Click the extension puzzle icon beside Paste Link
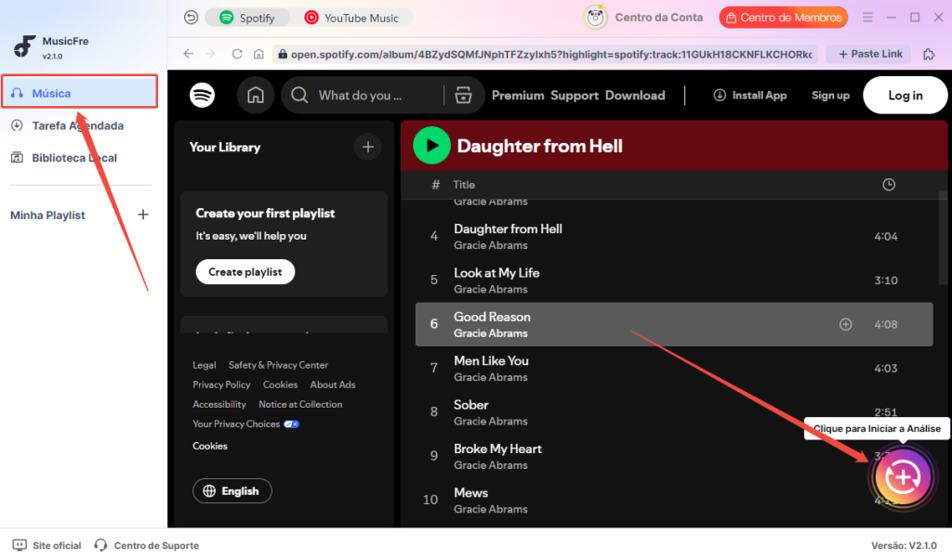952x560 pixels. [929, 54]
